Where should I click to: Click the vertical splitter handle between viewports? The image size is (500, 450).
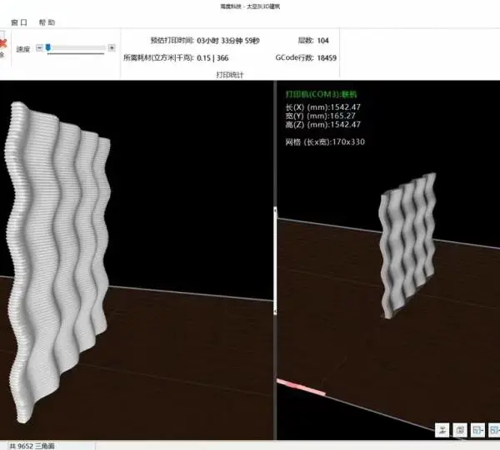275,261
